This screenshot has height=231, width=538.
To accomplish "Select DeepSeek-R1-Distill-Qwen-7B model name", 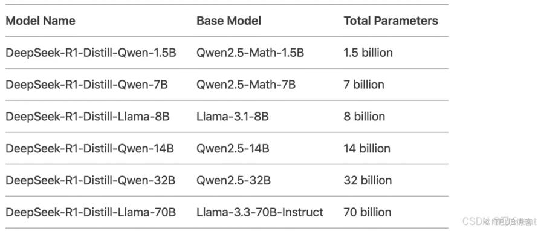I will (x=87, y=85).
